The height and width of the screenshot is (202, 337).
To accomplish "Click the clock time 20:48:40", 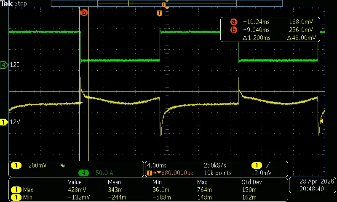I will pyautogui.click(x=312, y=189).
